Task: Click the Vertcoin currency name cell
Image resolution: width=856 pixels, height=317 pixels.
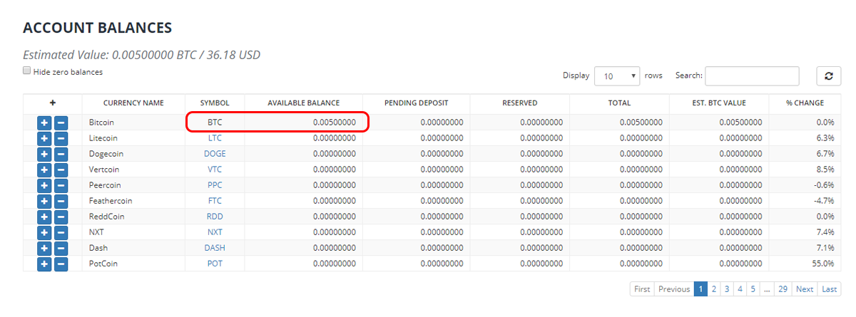Action: 133,170
